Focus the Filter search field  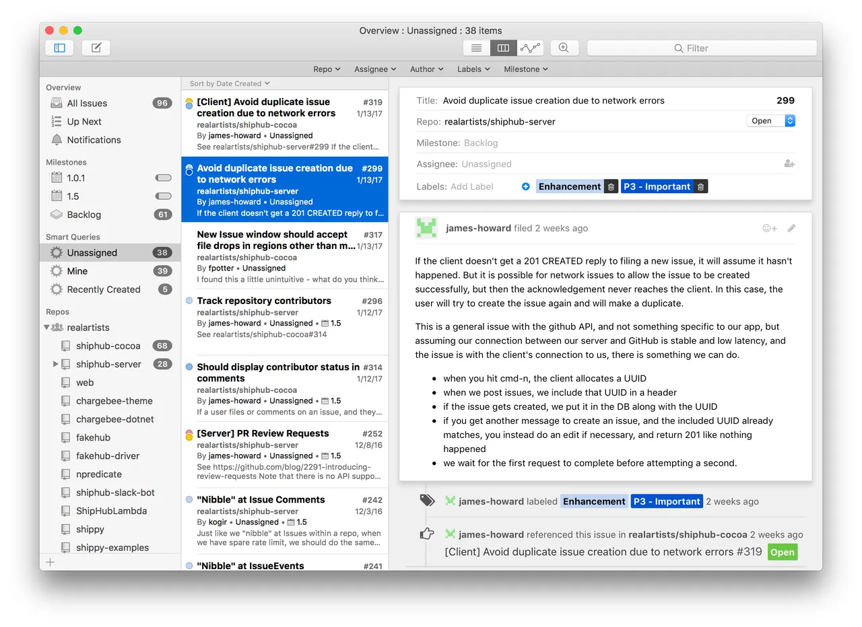(702, 48)
